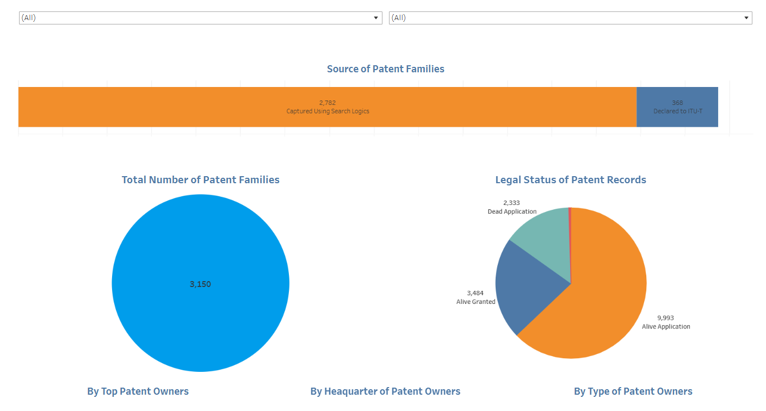The image size is (766, 411).
Task: Open the first (All) filter dropdown
Action: (x=200, y=18)
